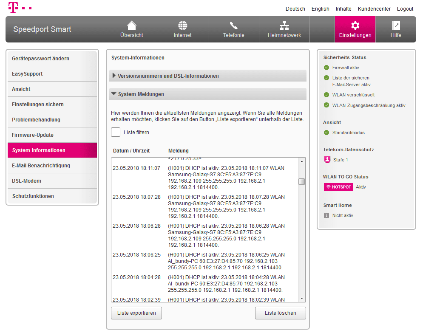Click the message list scroll-up arrow
Image resolution: width=437 pixels, height=336 pixels.
click(x=302, y=161)
